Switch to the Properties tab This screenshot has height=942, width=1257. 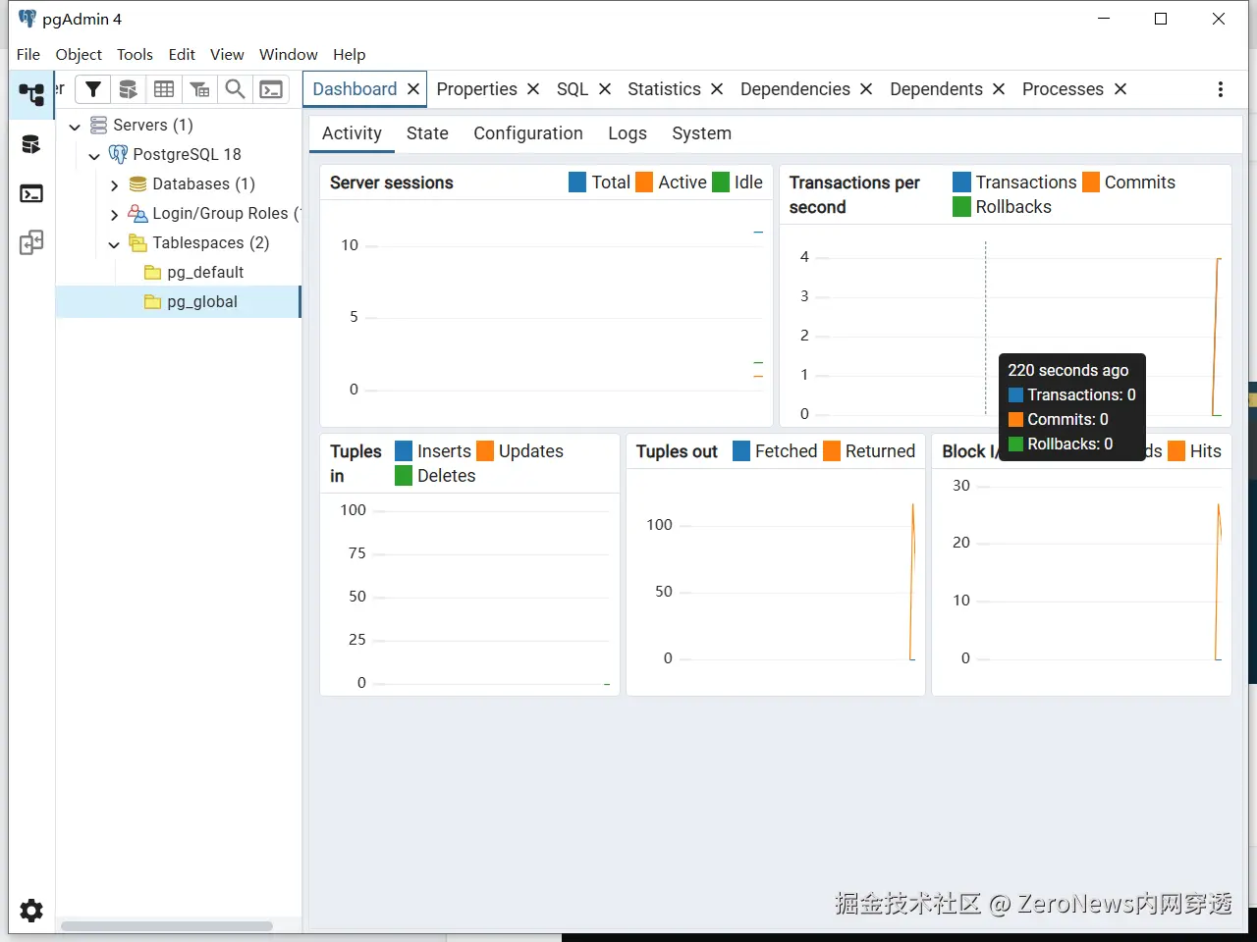[x=477, y=89]
